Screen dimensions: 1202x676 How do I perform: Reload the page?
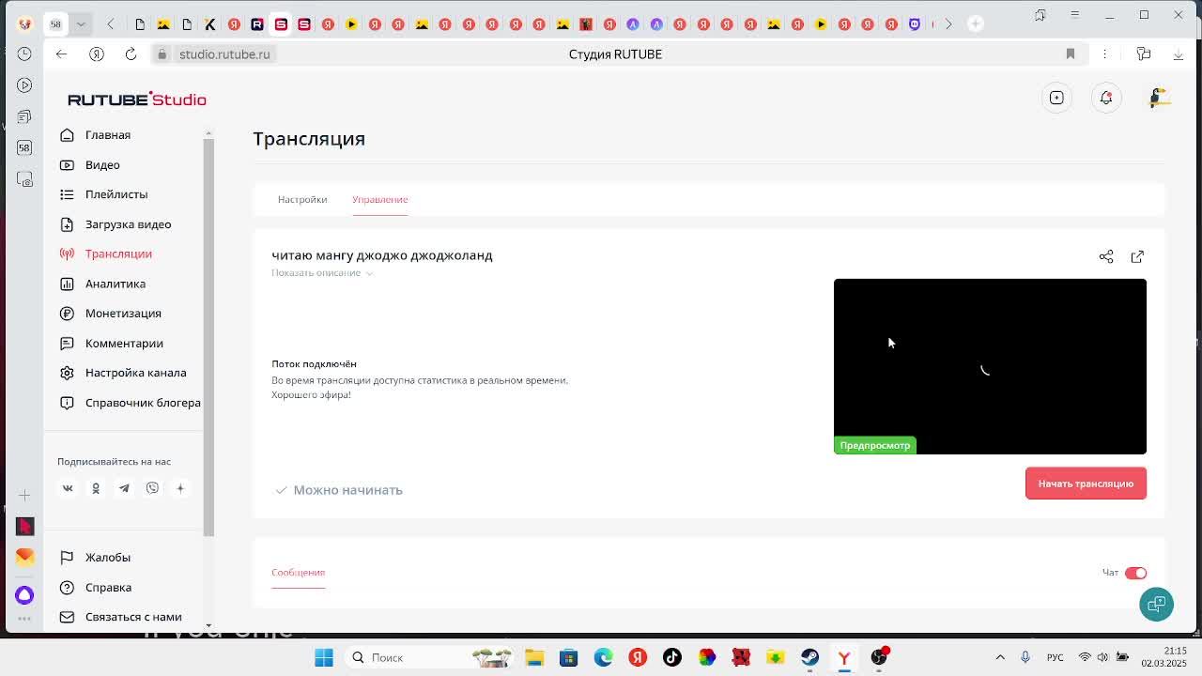(131, 54)
